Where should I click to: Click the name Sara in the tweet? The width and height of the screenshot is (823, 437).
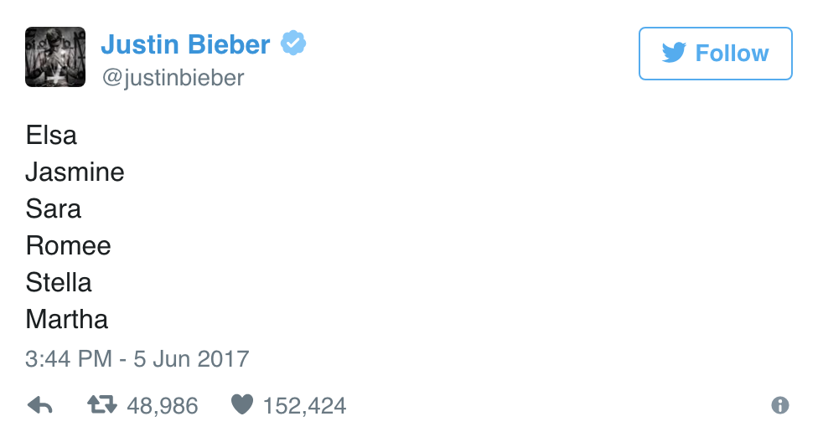pos(54,208)
